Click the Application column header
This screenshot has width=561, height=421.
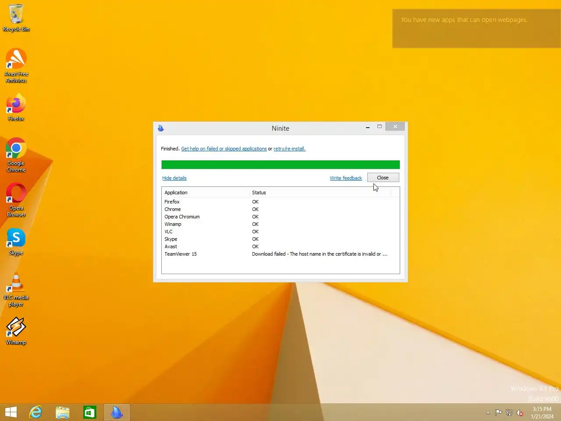[206, 193]
